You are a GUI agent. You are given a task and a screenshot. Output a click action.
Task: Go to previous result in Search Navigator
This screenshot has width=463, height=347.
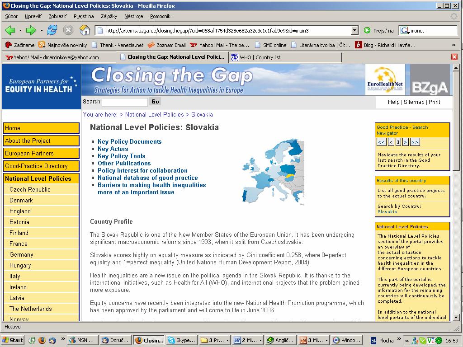[391, 142]
